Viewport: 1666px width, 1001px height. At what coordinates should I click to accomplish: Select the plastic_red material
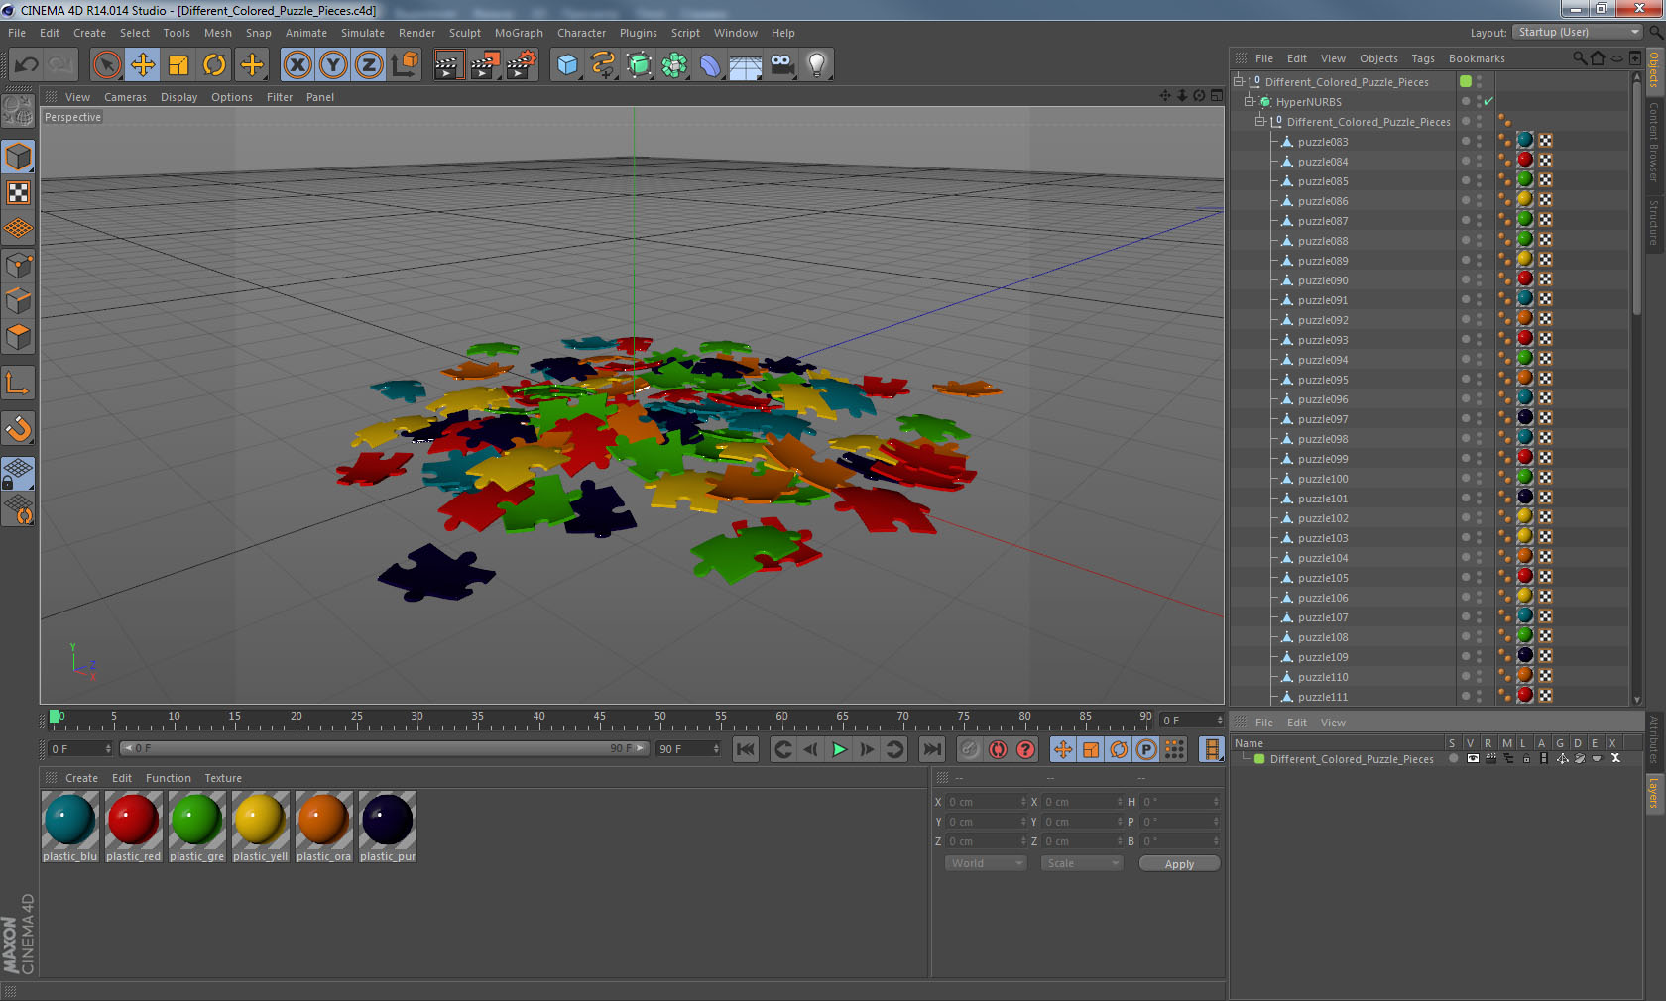point(134,827)
